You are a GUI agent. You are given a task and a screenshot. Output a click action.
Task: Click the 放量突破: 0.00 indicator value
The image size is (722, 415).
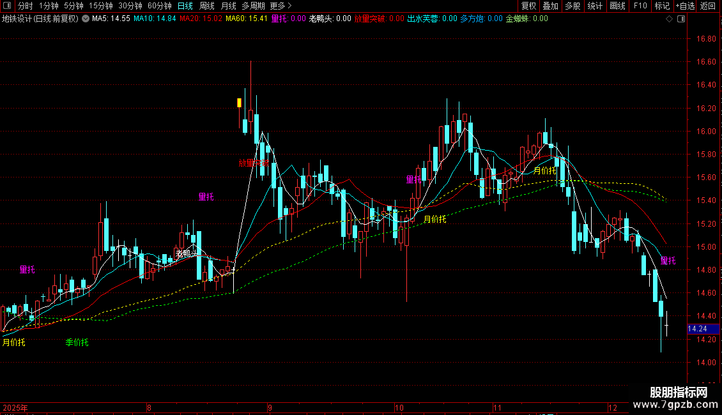click(x=380, y=19)
